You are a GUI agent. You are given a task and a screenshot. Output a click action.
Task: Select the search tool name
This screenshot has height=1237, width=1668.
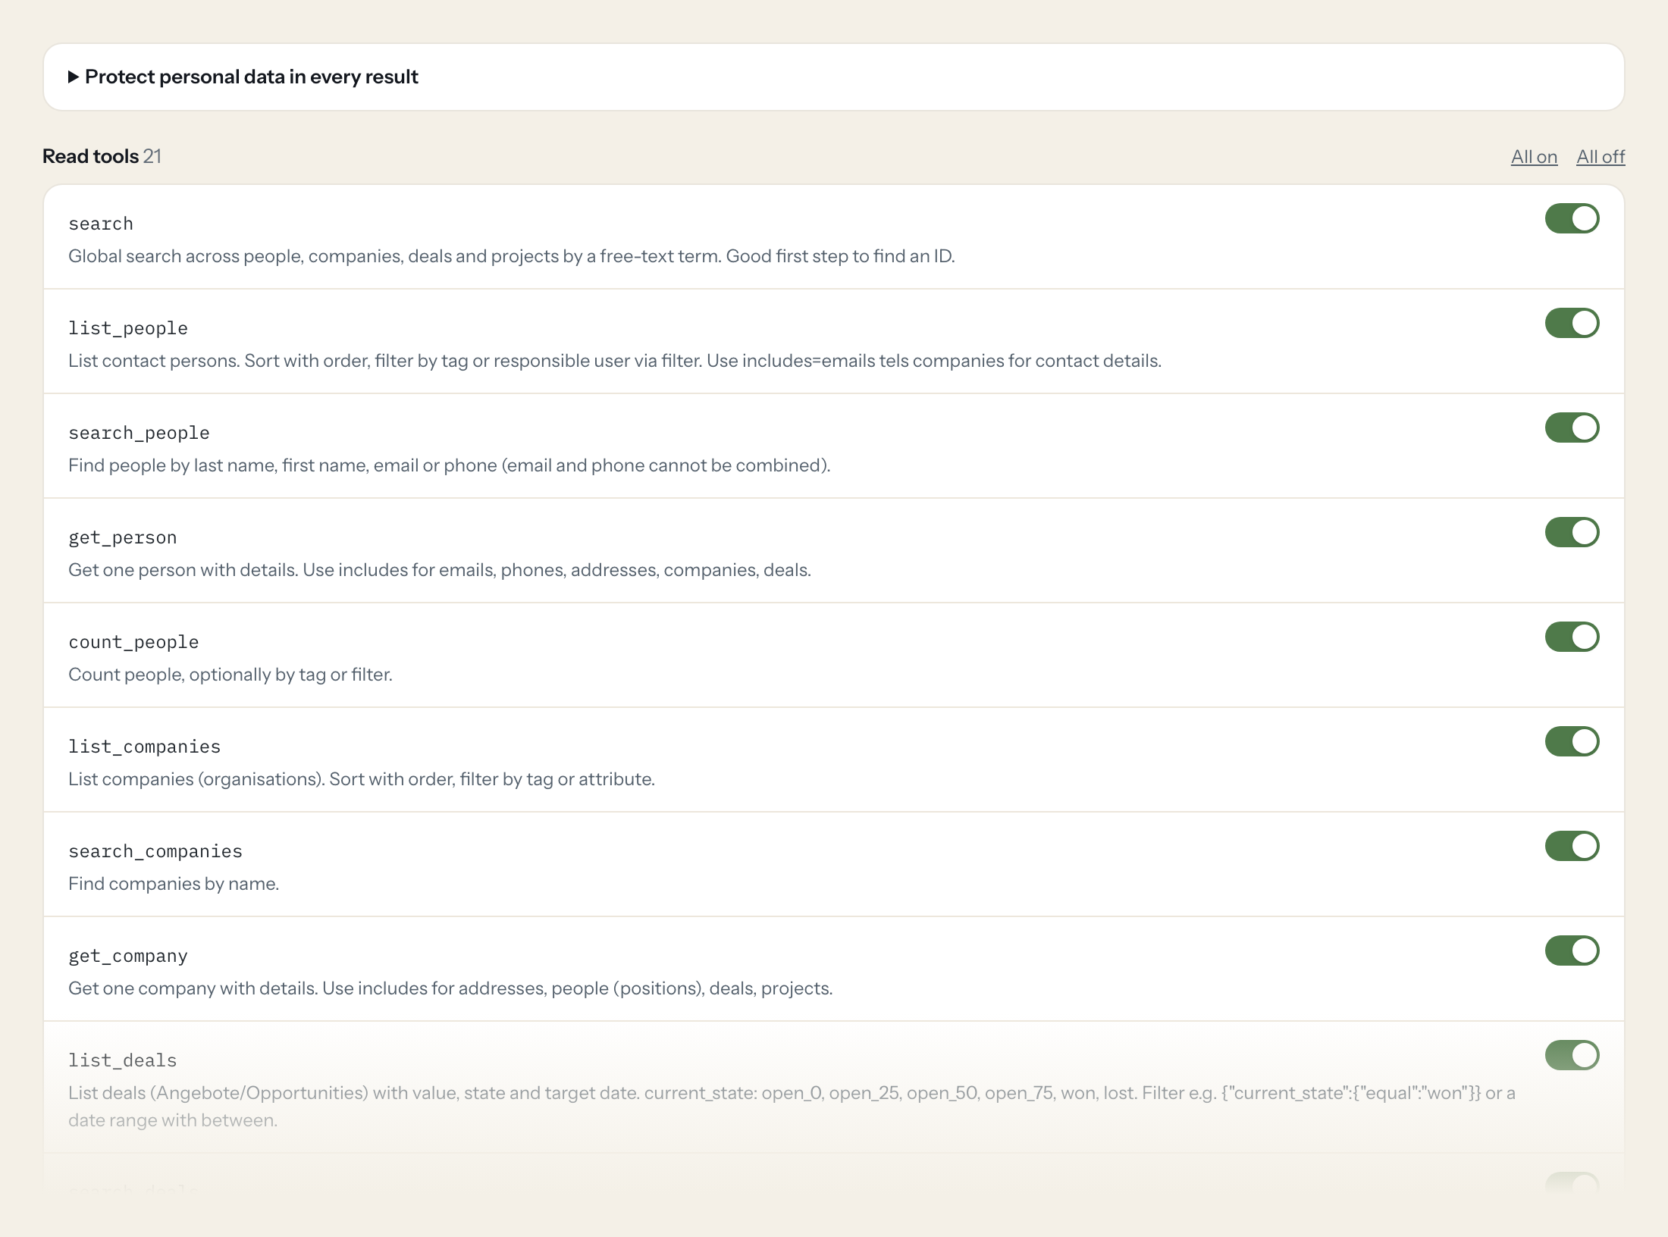(x=101, y=224)
